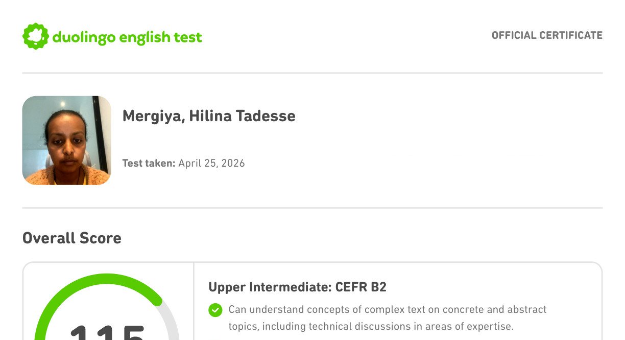Image resolution: width=625 pixels, height=340 pixels.
Task: Select the 'OFFICIAL CERTIFICATE' label
Action: coord(547,35)
